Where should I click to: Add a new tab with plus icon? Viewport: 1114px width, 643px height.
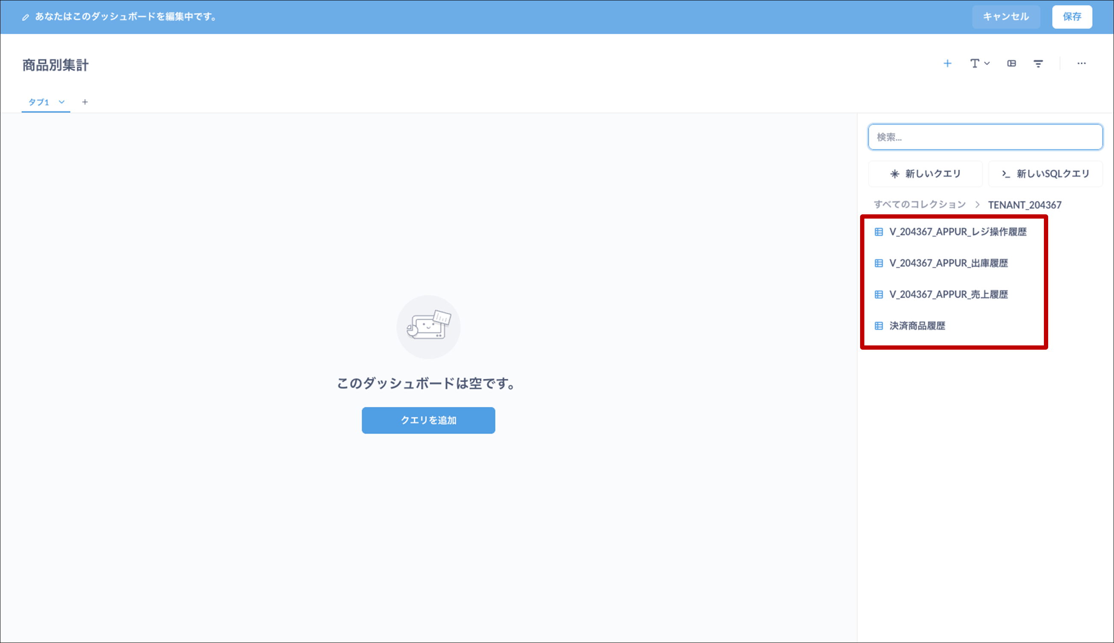coord(85,102)
